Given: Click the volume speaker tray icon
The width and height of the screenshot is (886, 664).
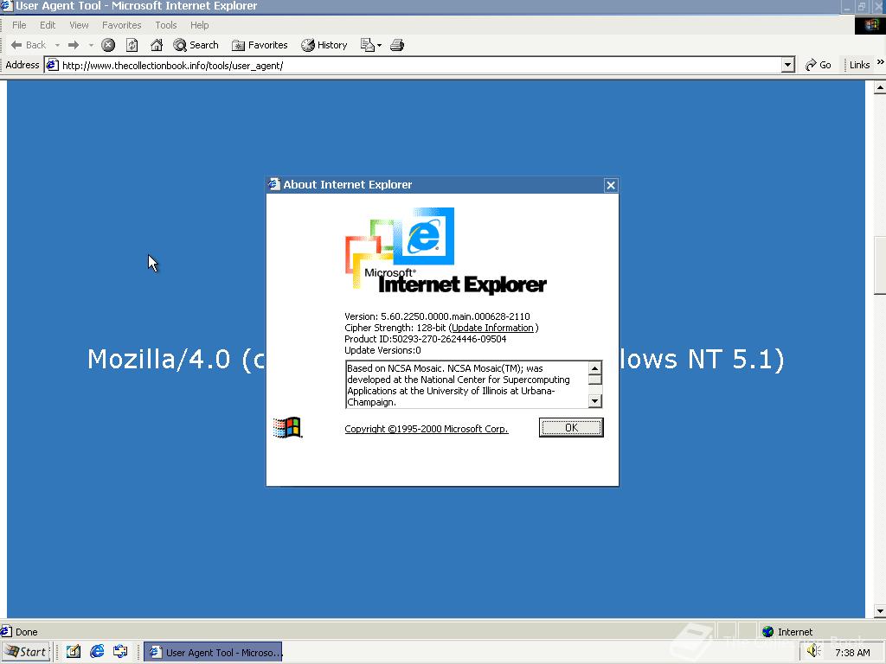Looking at the screenshot, I should [x=813, y=651].
